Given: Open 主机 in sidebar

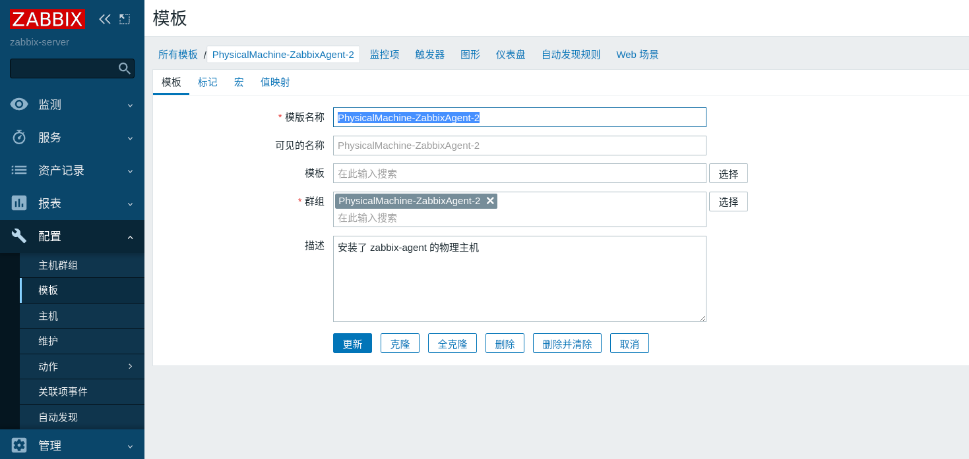Looking at the screenshot, I should (82, 316).
